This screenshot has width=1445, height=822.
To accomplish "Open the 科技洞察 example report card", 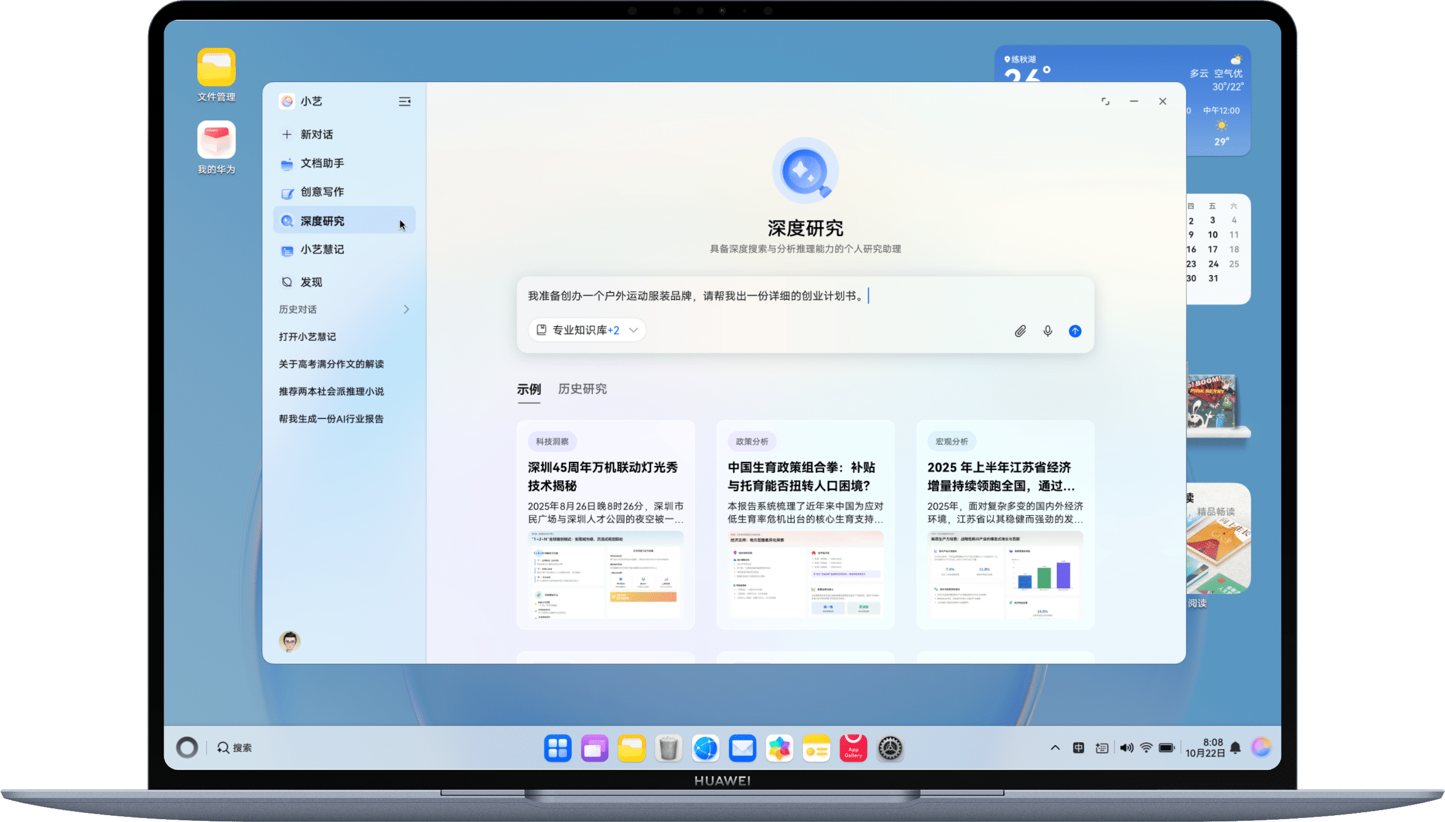I will coord(605,524).
